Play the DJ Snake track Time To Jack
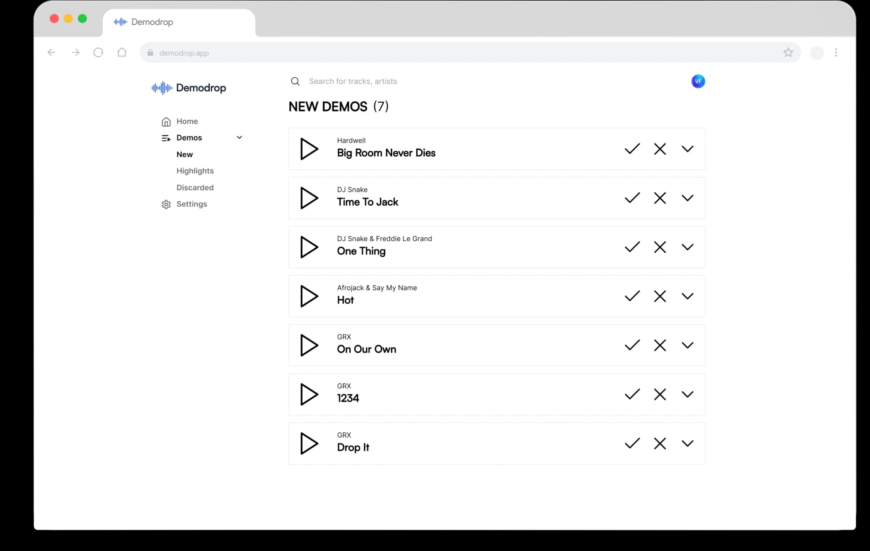Screen dimensions: 870x551 tap(309, 198)
